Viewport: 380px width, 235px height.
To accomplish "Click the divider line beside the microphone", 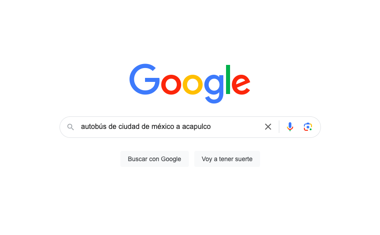I will [x=279, y=127].
